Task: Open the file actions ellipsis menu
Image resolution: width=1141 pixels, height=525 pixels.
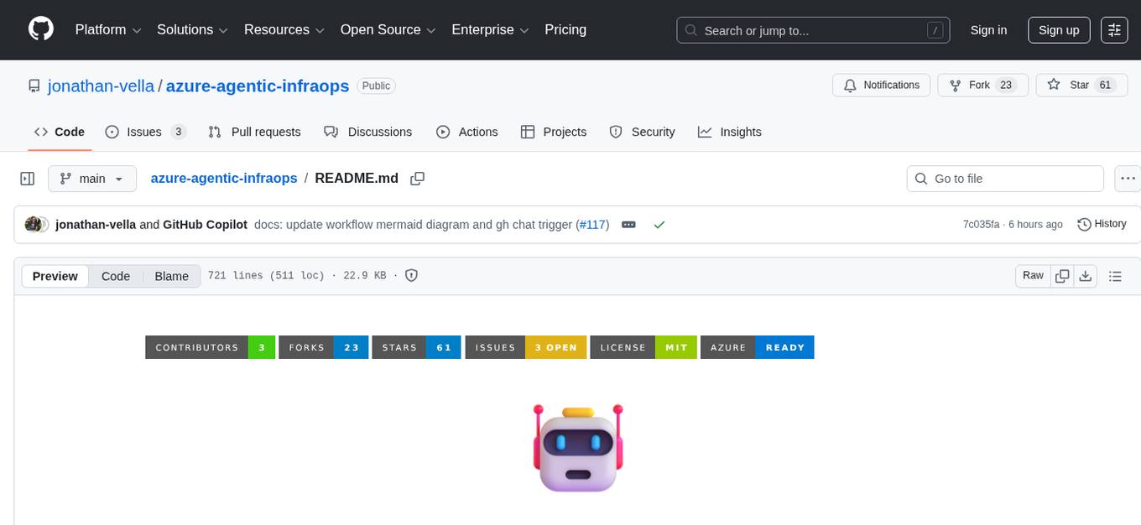Action: click(1128, 178)
